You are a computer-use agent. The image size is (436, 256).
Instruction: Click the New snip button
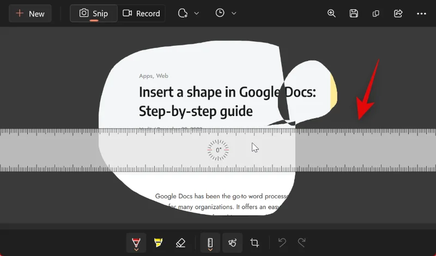[30, 14]
